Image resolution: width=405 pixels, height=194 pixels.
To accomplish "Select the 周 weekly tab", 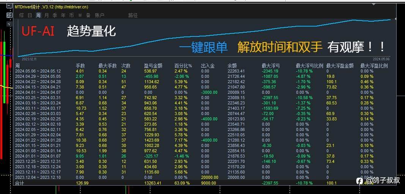I will tap(38, 16).
